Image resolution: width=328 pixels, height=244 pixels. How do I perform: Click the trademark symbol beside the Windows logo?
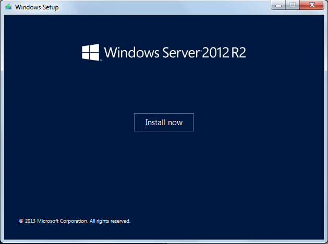(x=101, y=61)
